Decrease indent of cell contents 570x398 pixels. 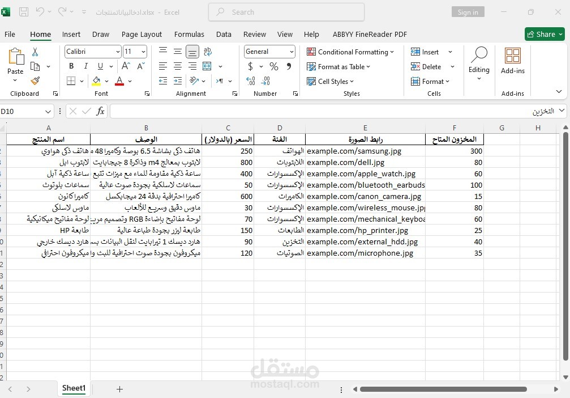coord(163,81)
